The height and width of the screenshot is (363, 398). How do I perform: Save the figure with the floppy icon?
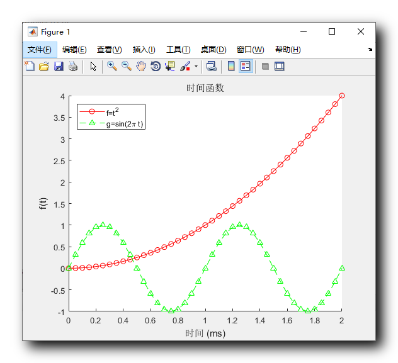59,67
